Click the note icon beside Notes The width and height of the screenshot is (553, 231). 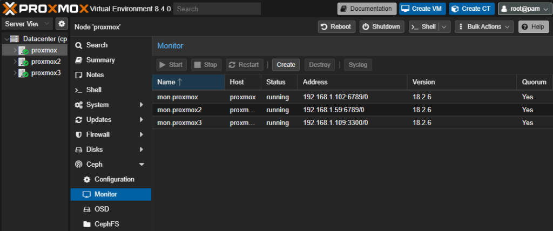79,75
